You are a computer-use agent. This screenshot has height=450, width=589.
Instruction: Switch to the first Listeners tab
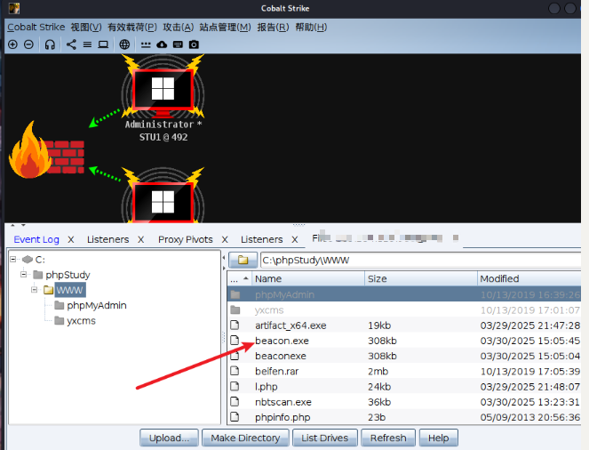click(107, 239)
